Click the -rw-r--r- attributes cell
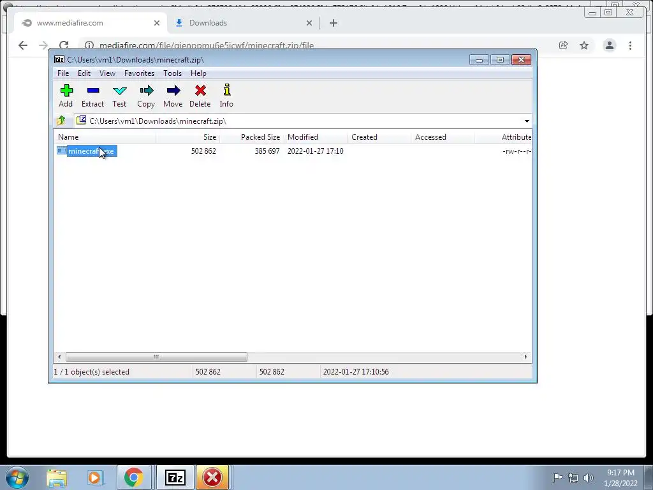Screen dimensions: 653x490 tap(517, 151)
